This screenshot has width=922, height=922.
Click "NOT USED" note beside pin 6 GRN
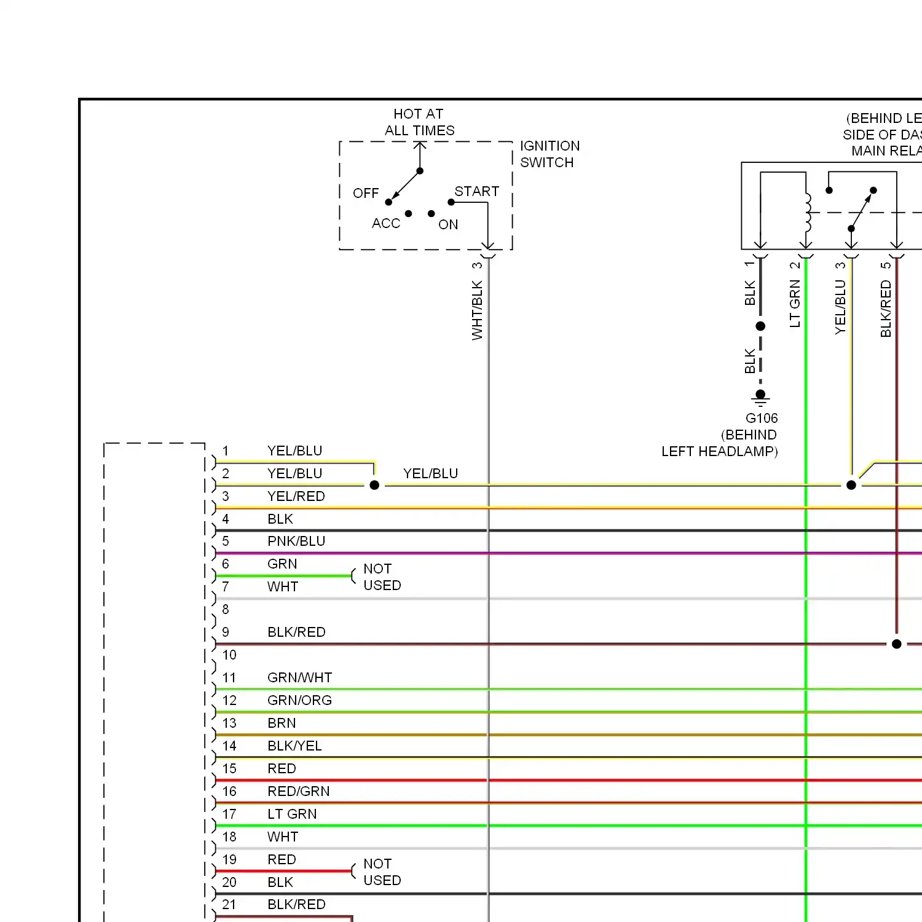click(382, 577)
